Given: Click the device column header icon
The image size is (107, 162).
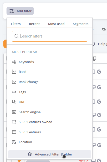Looking at the screenshot, I should (x=94, y=59).
